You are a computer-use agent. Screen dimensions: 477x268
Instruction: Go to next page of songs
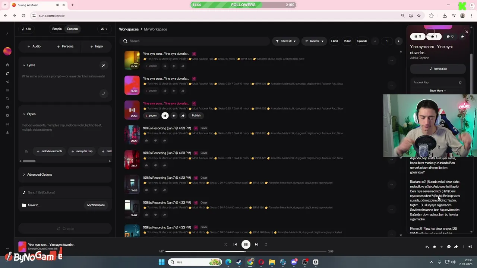point(398,41)
